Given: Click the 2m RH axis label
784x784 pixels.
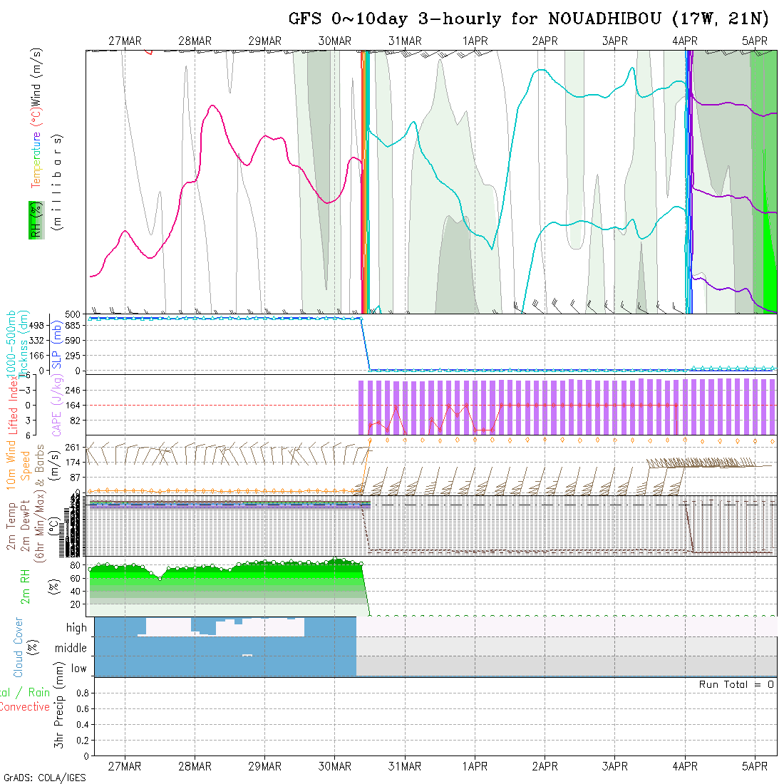Looking at the screenshot, I should click(26, 586).
